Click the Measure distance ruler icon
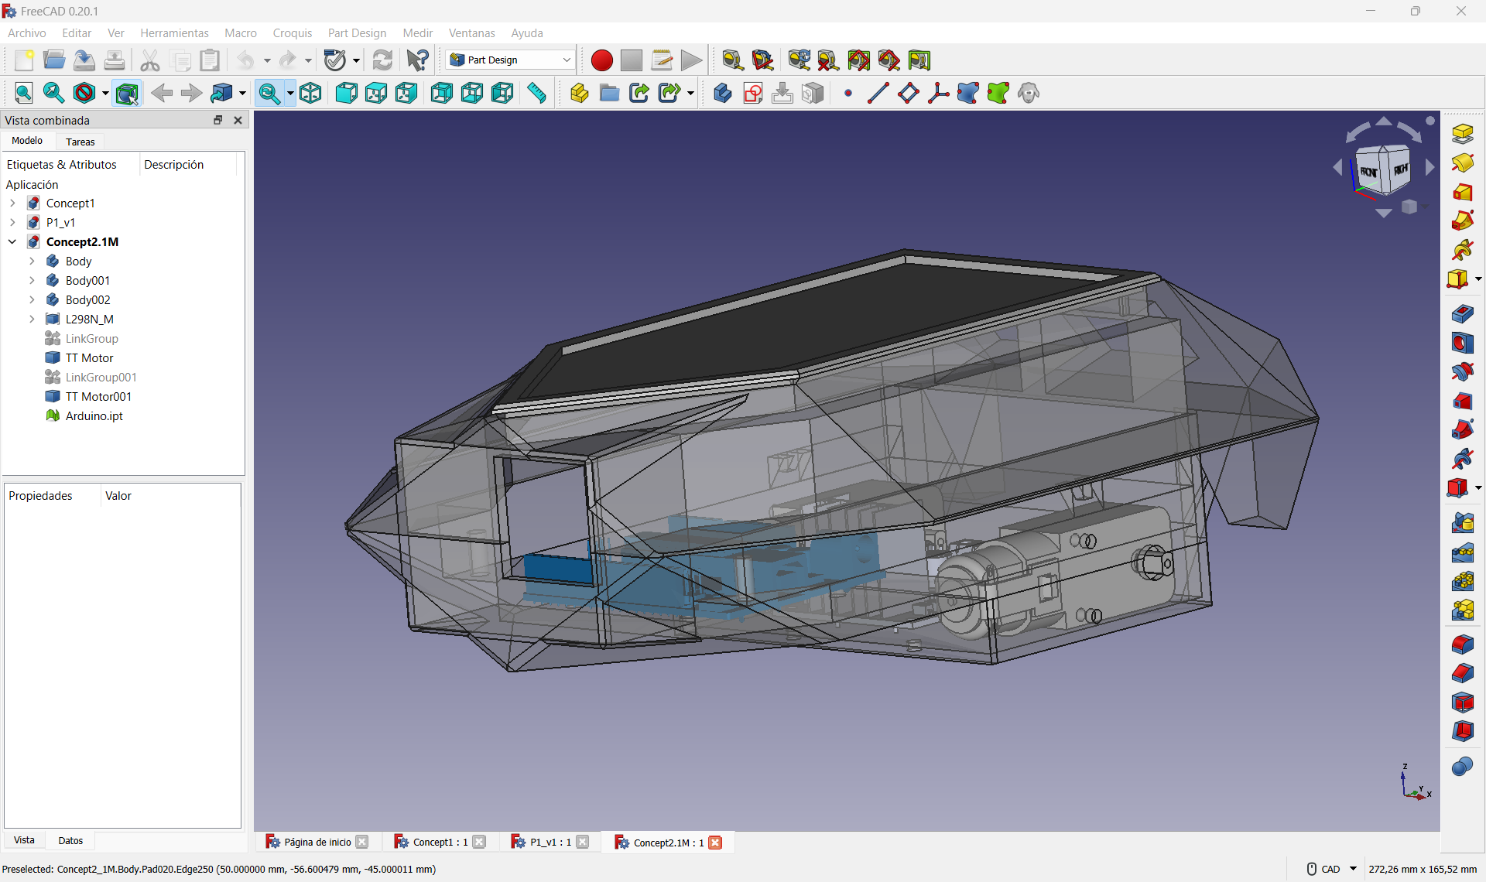Image resolution: width=1486 pixels, height=882 pixels. pyautogui.click(x=537, y=94)
